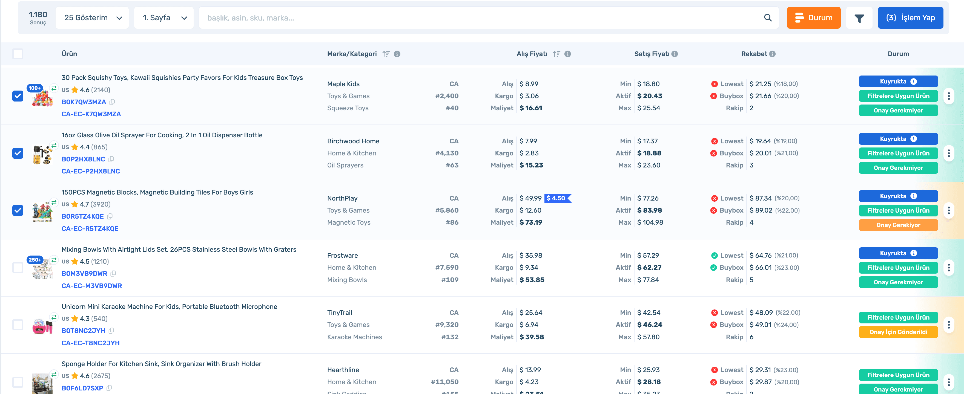Click Onay Gerekiyor badge on Magnetic Blocks row

click(898, 225)
